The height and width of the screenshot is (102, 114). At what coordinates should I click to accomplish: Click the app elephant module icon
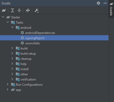13,90
